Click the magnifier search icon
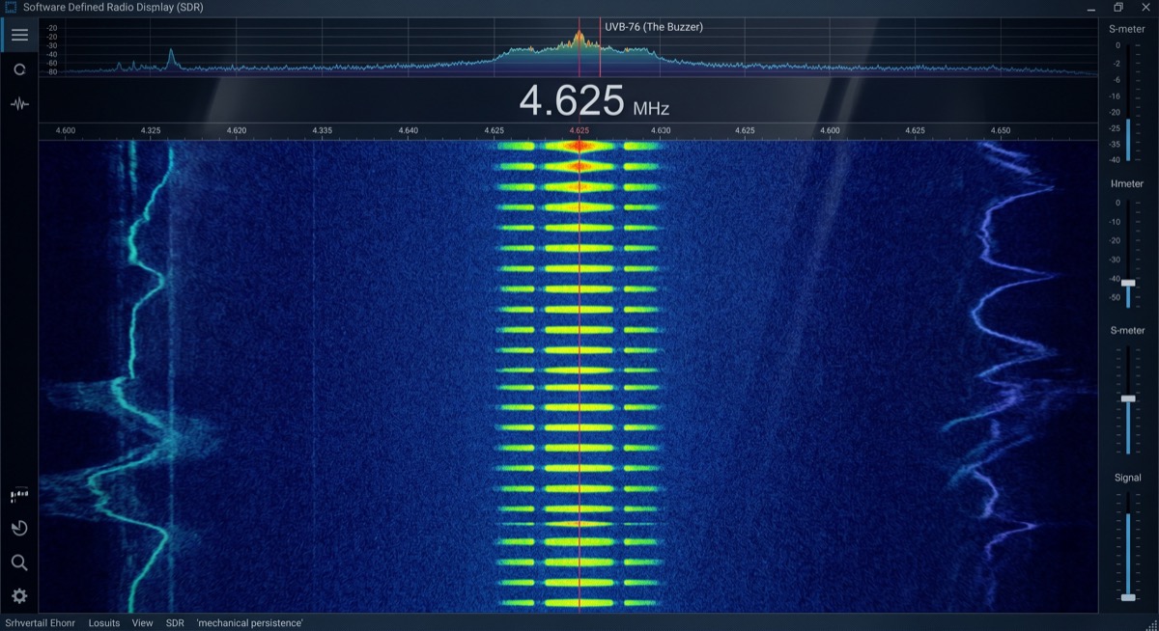Viewport: 1159px width, 631px height. pyautogui.click(x=19, y=562)
